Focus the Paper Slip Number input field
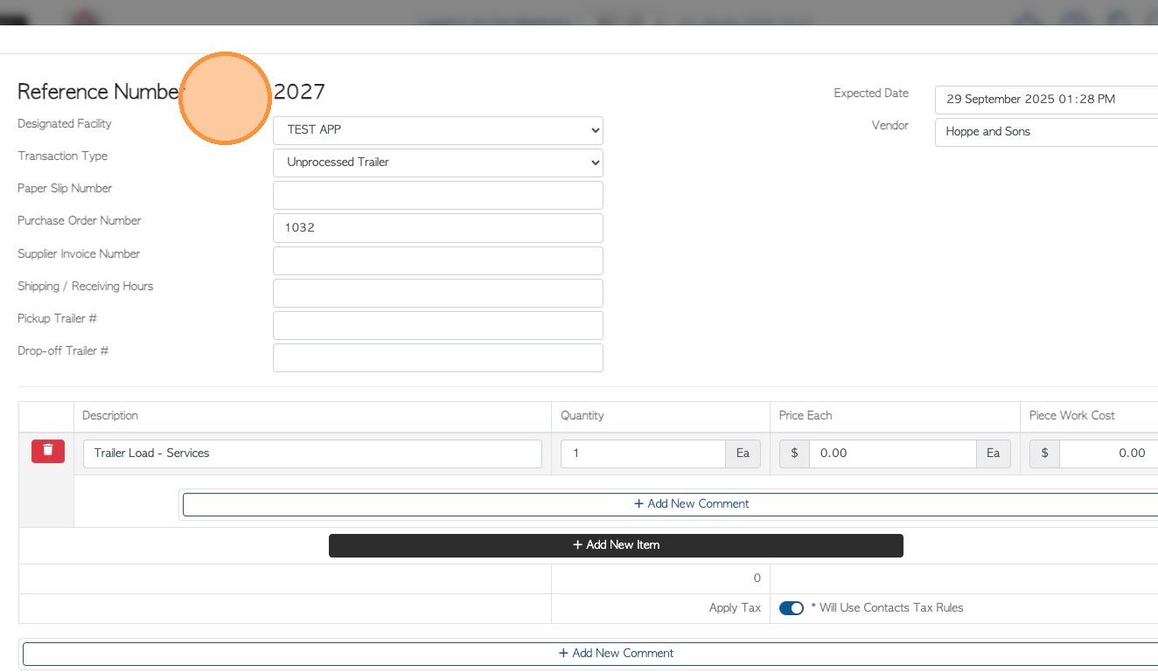The image size is (1158, 672). pyautogui.click(x=438, y=195)
